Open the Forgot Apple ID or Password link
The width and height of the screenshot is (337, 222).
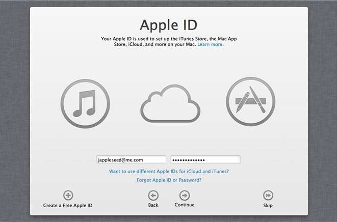click(x=169, y=180)
